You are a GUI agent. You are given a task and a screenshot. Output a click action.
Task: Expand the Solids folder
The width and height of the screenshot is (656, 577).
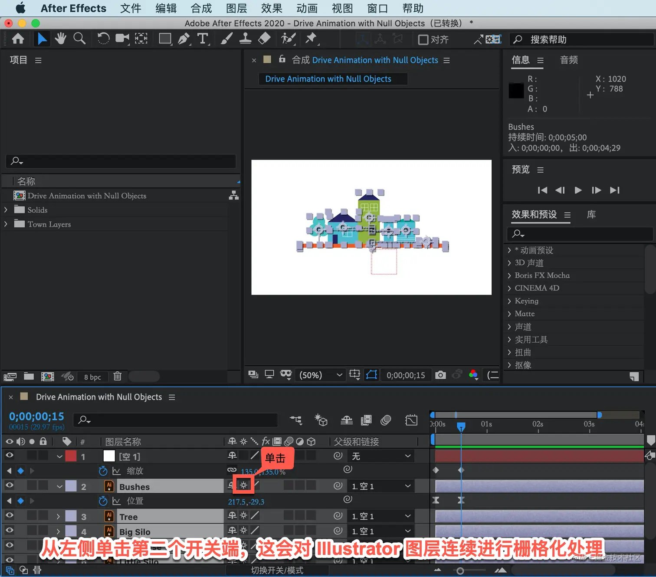click(x=6, y=210)
